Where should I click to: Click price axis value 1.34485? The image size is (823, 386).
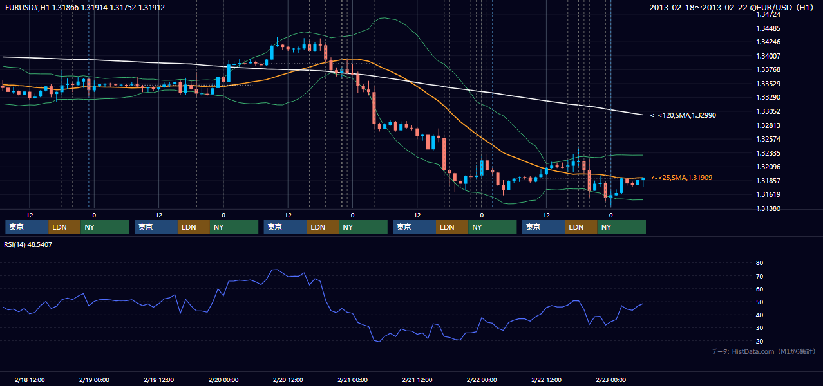click(769, 28)
